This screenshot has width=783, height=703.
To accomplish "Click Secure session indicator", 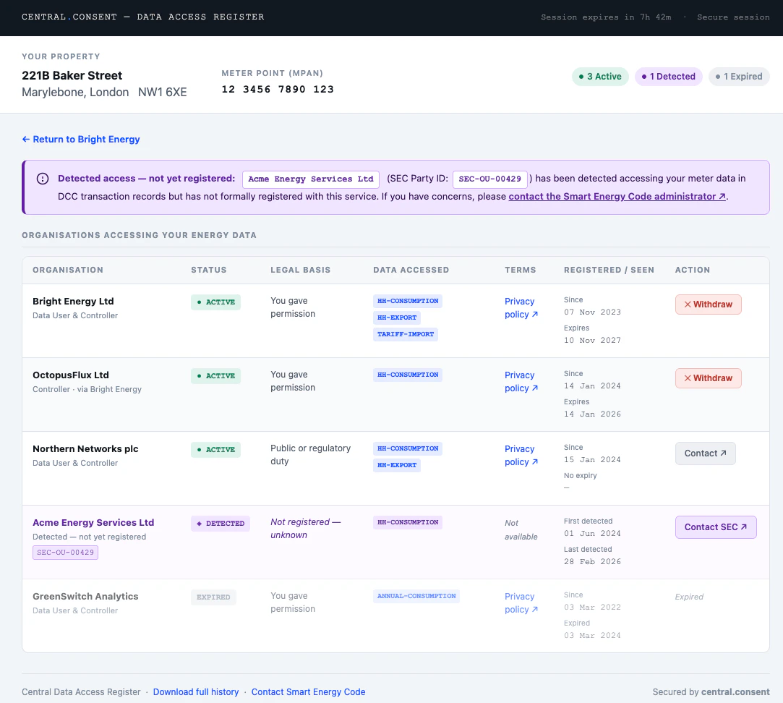I will pos(733,17).
